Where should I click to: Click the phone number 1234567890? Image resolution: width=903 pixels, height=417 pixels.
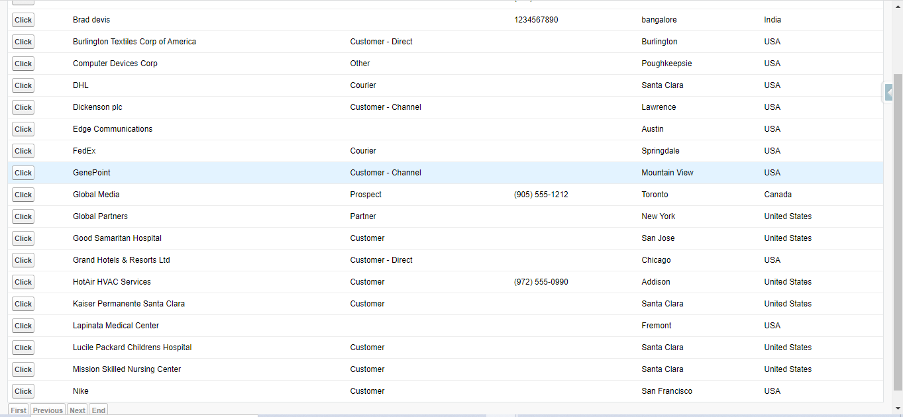point(536,20)
